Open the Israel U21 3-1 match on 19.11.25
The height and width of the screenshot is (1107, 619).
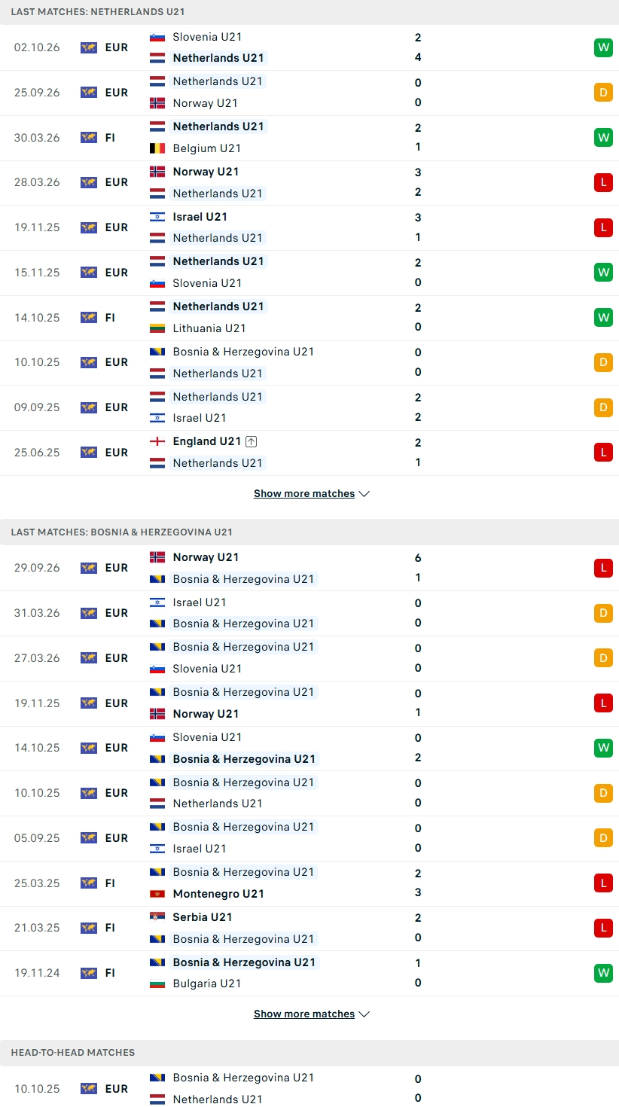click(309, 227)
